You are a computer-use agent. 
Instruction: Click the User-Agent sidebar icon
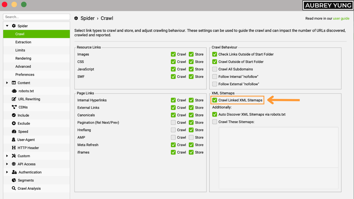pyautogui.click(x=13, y=139)
